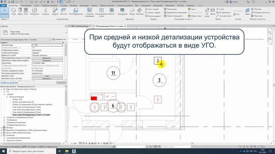
Task: Click the Опорная плоскость tool
Action: [x=260, y=12]
